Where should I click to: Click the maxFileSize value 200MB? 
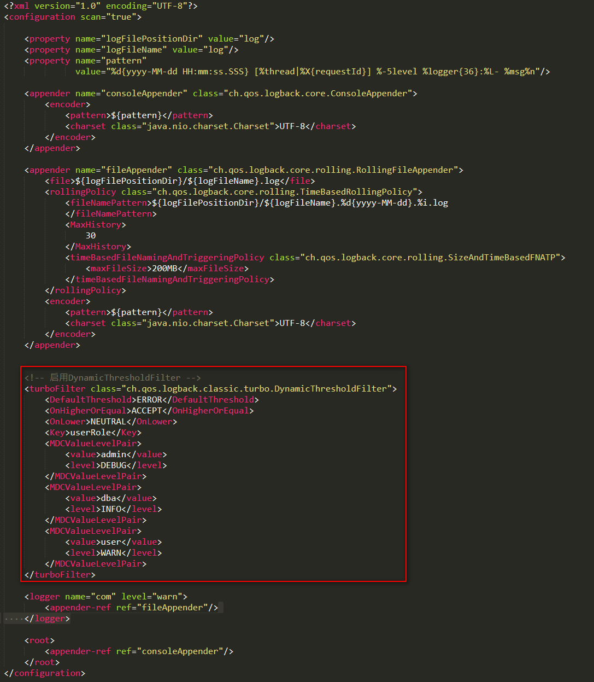pos(163,268)
